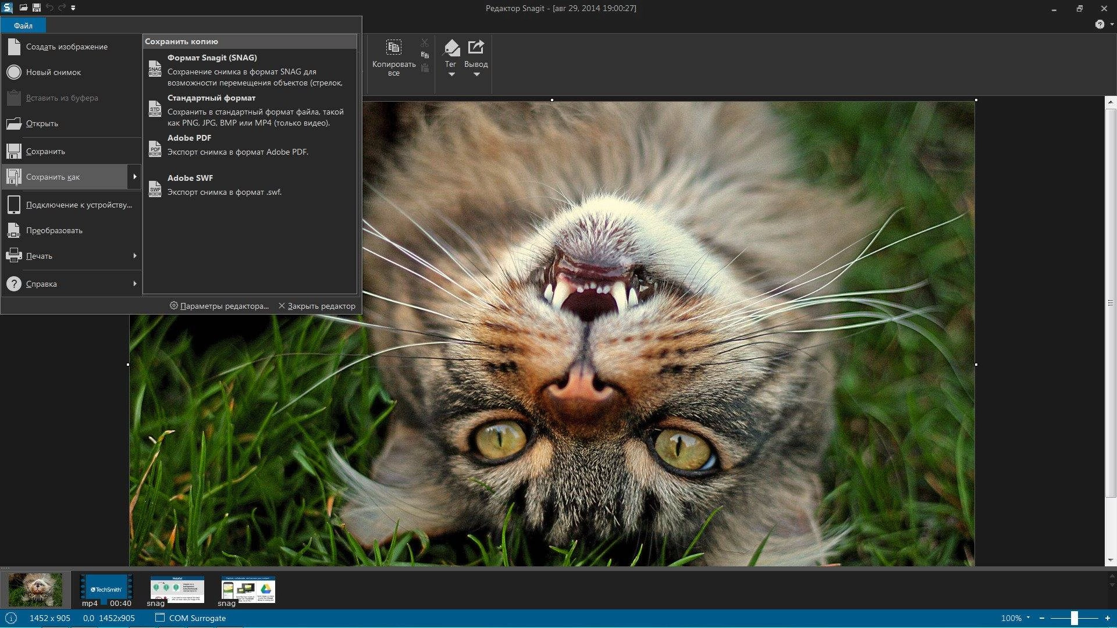Screen dimensions: 1117x628
Task: Expand the Печать submenu arrow
Action: tap(135, 256)
